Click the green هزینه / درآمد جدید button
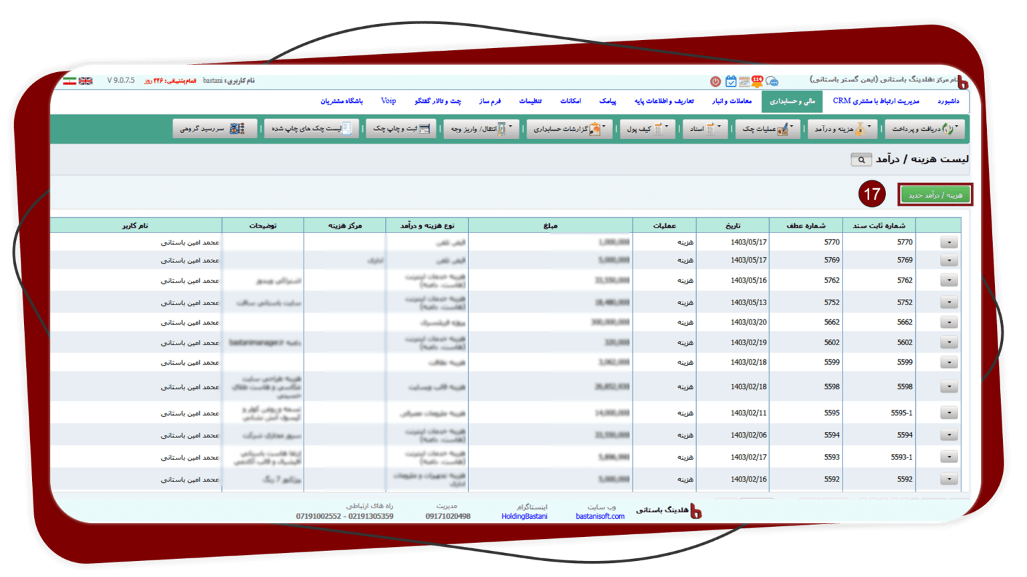Screen dimensions: 1027x577 pyautogui.click(x=935, y=195)
